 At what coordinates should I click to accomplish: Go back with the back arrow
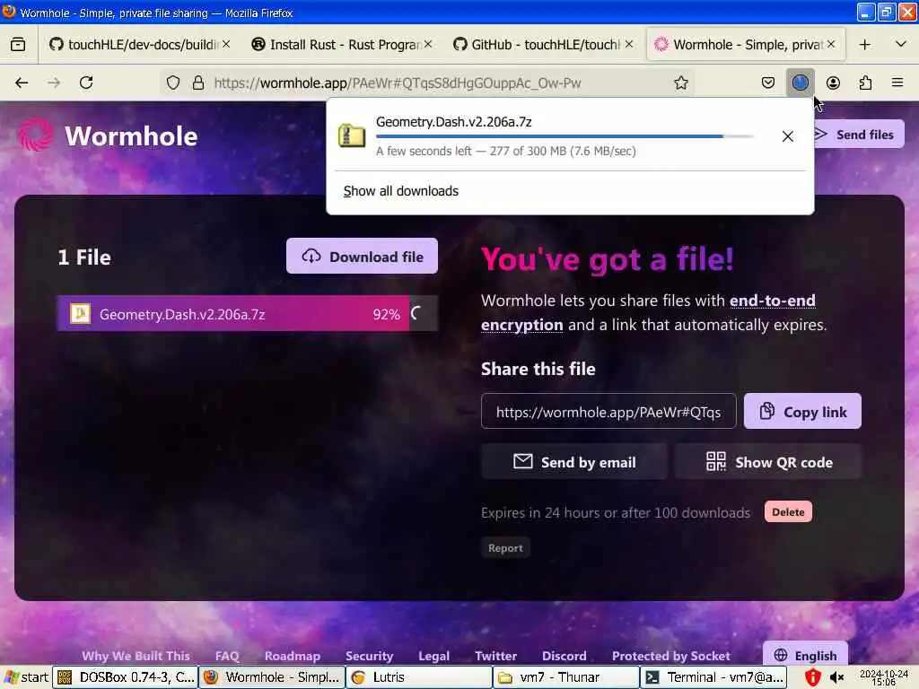click(22, 83)
